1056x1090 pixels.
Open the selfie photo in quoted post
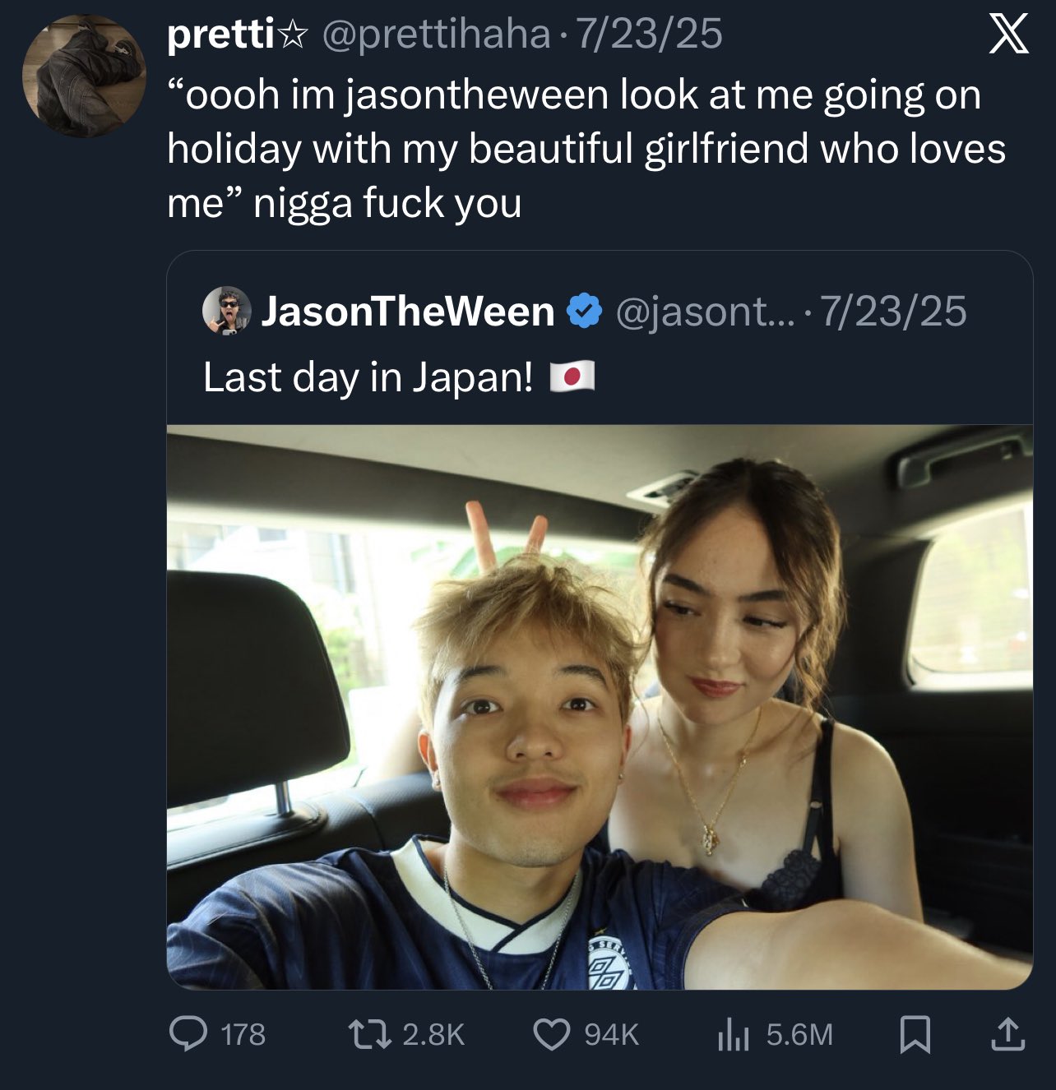coord(600,707)
